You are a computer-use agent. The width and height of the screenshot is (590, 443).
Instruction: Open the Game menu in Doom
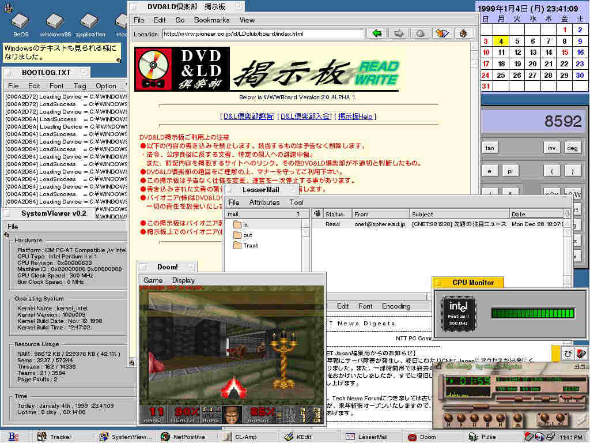pos(153,280)
